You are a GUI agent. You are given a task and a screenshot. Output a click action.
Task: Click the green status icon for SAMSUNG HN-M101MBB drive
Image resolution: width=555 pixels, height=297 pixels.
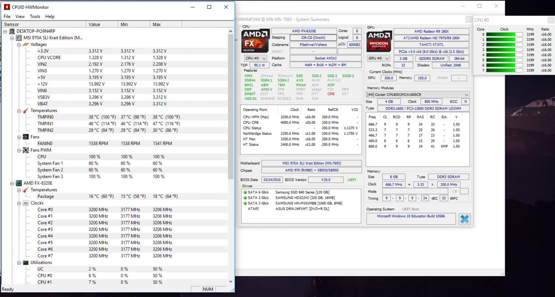(x=245, y=203)
